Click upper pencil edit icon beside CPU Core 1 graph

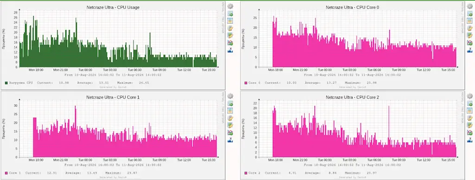tap(230, 118)
